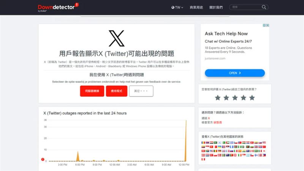The height and width of the screenshot is (171, 304).
Task: Rate X (Twitter) four stars
Action: coord(244,98)
